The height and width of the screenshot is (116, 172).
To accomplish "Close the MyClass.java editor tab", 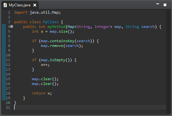I will 35,5.
